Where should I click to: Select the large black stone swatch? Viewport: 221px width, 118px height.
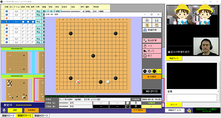(154, 71)
